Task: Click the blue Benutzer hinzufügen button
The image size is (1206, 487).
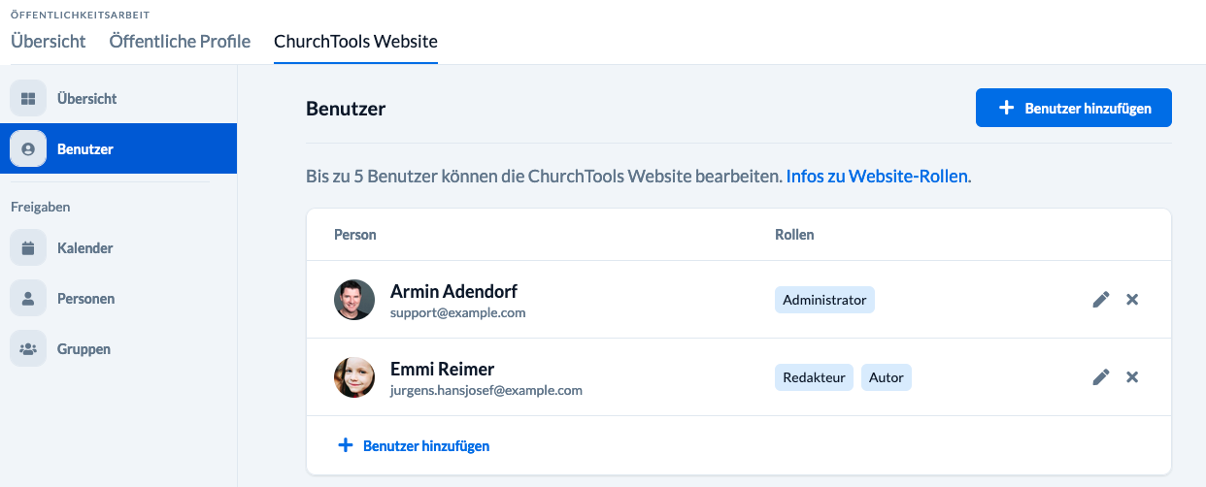Action: [x=1074, y=108]
